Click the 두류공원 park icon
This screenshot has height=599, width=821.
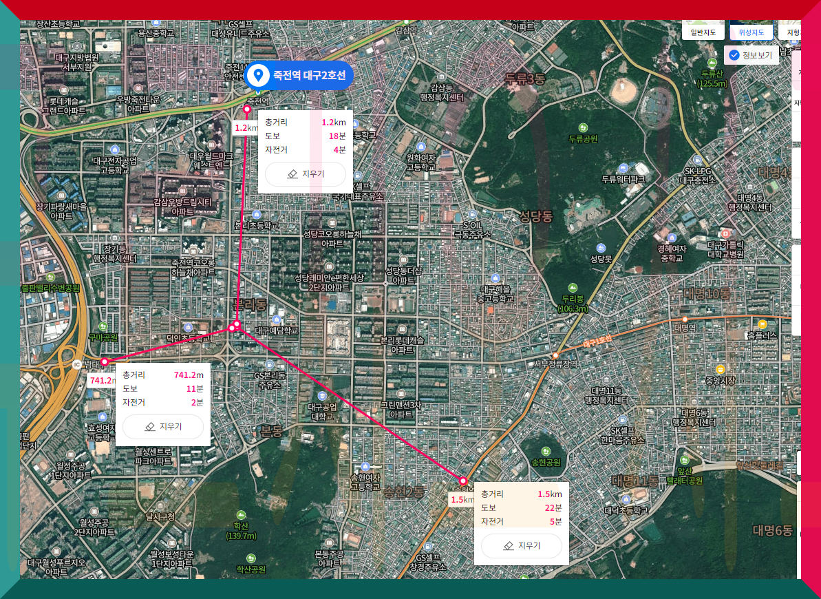click(x=583, y=128)
